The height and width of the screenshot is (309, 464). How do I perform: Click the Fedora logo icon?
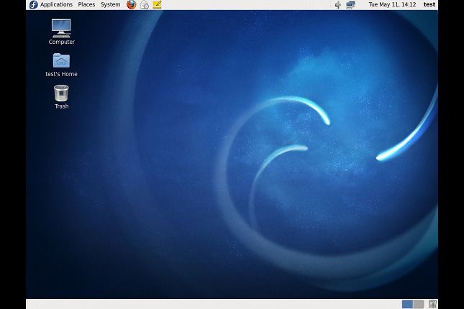[33, 4]
